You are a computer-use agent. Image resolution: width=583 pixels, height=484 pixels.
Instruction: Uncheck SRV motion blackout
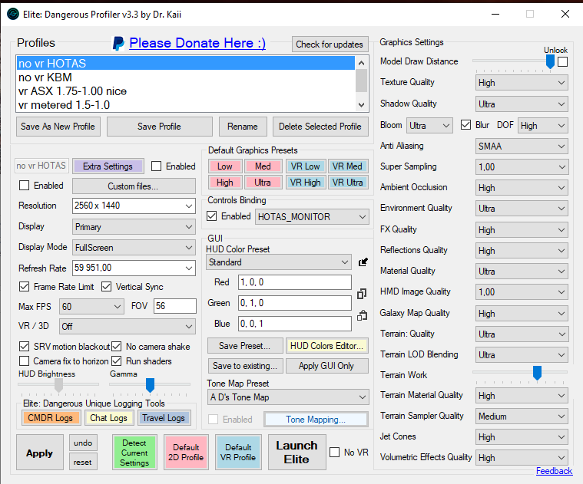[x=24, y=346]
